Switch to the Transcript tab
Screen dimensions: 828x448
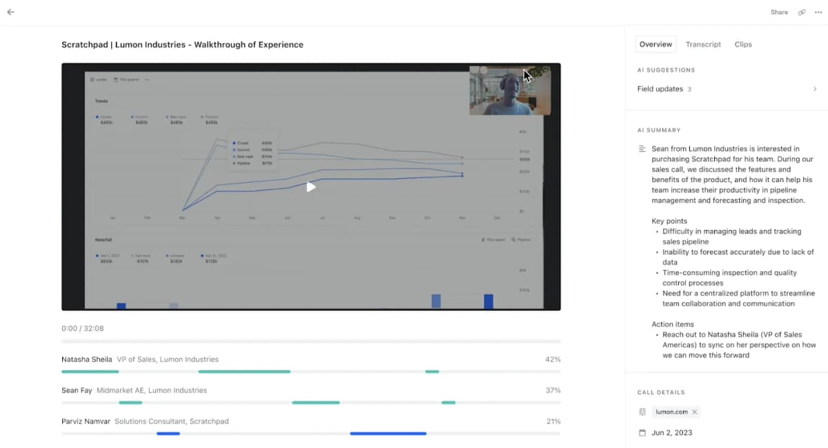point(703,44)
